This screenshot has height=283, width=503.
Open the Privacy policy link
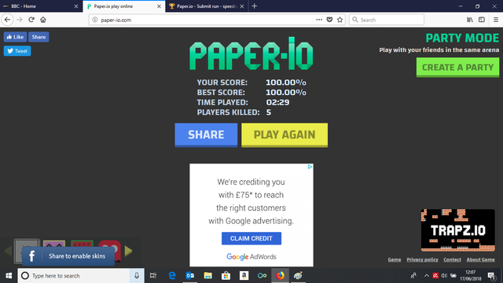[422, 259]
